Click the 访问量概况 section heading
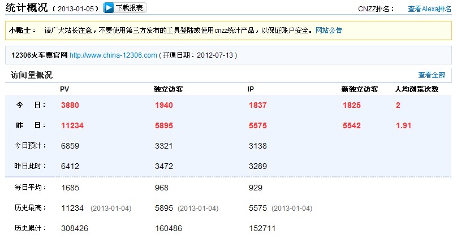Screen dimensions: 457x239 [x=32, y=75]
